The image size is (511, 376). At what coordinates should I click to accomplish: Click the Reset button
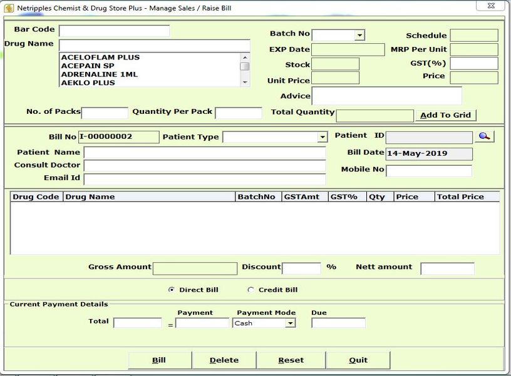(291, 360)
